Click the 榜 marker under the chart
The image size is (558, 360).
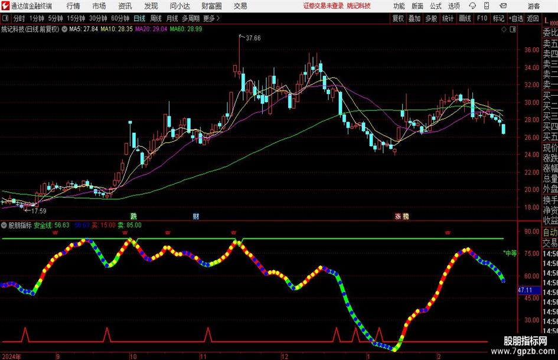point(406,216)
